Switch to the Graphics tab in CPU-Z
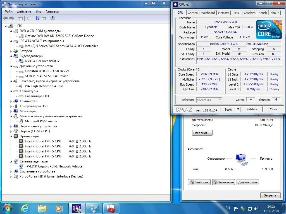The width and height of the screenshot is (286, 214). [249, 13]
